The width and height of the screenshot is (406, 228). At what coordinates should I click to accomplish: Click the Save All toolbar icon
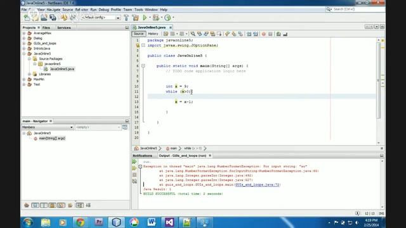point(53,18)
